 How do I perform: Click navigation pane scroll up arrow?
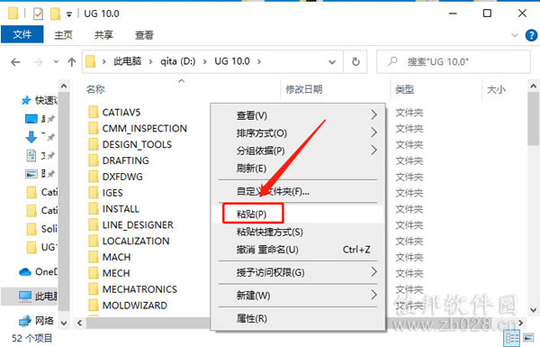point(64,86)
